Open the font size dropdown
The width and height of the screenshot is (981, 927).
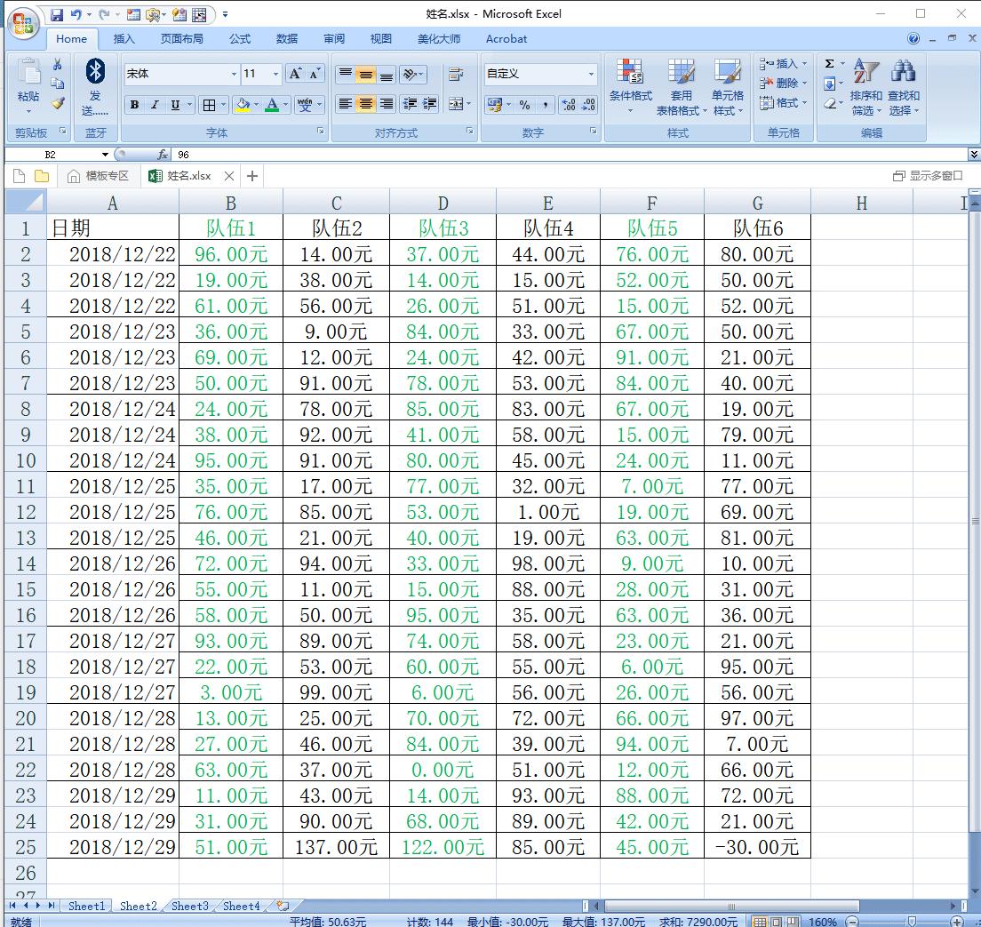click(275, 74)
